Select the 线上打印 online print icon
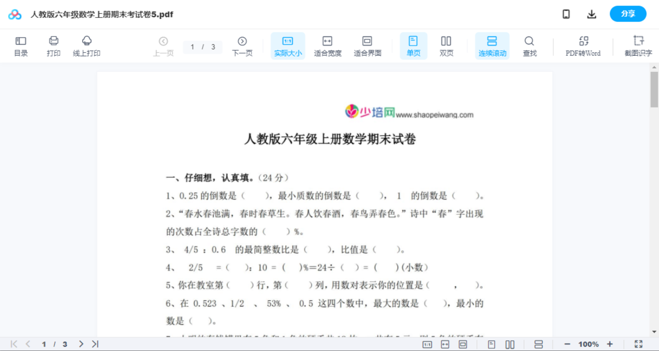This screenshot has height=351, width=659. (x=86, y=46)
